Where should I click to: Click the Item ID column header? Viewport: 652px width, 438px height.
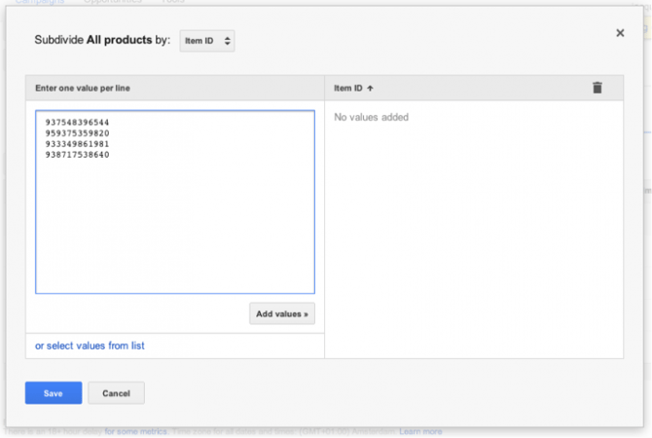click(x=348, y=89)
